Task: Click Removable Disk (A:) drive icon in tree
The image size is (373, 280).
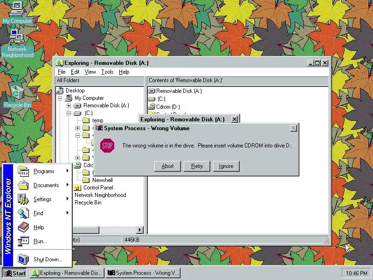Action: tap(77, 105)
